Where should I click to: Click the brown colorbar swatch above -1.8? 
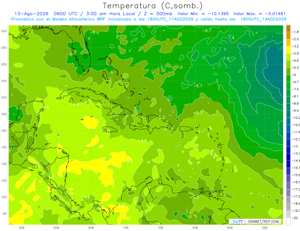click(x=288, y=28)
